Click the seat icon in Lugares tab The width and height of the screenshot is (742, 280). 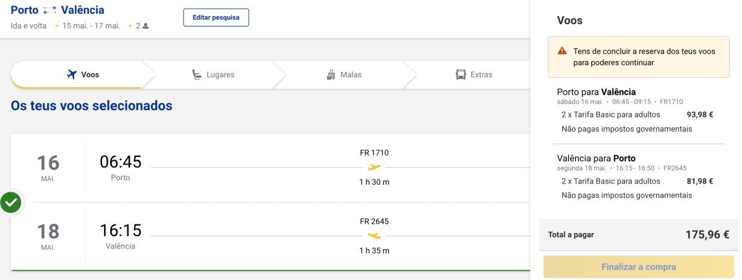point(197,75)
